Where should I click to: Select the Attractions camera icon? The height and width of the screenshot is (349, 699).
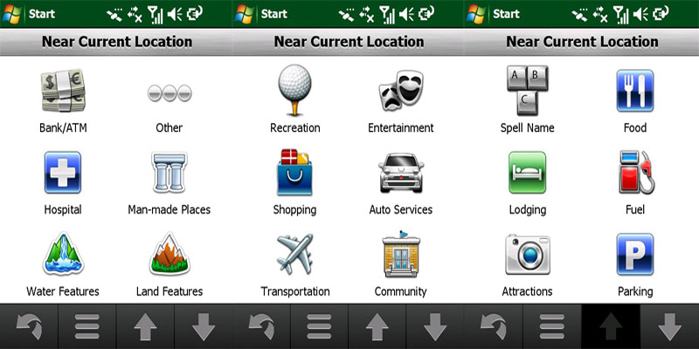(x=528, y=255)
